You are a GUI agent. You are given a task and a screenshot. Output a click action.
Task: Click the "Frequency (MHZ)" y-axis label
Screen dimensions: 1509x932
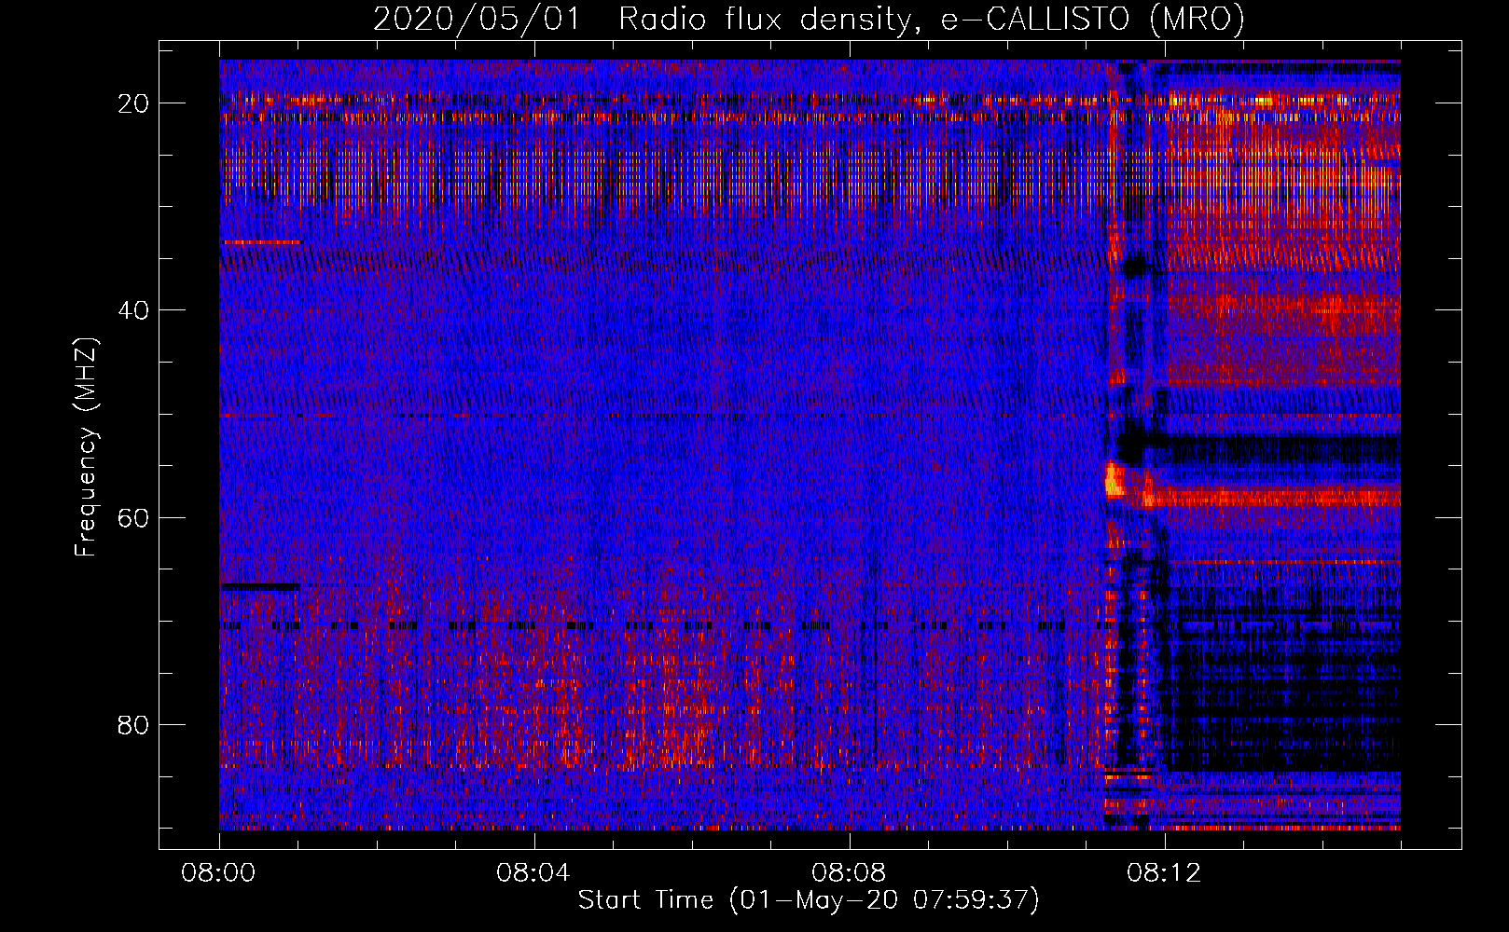[x=86, y=448]
